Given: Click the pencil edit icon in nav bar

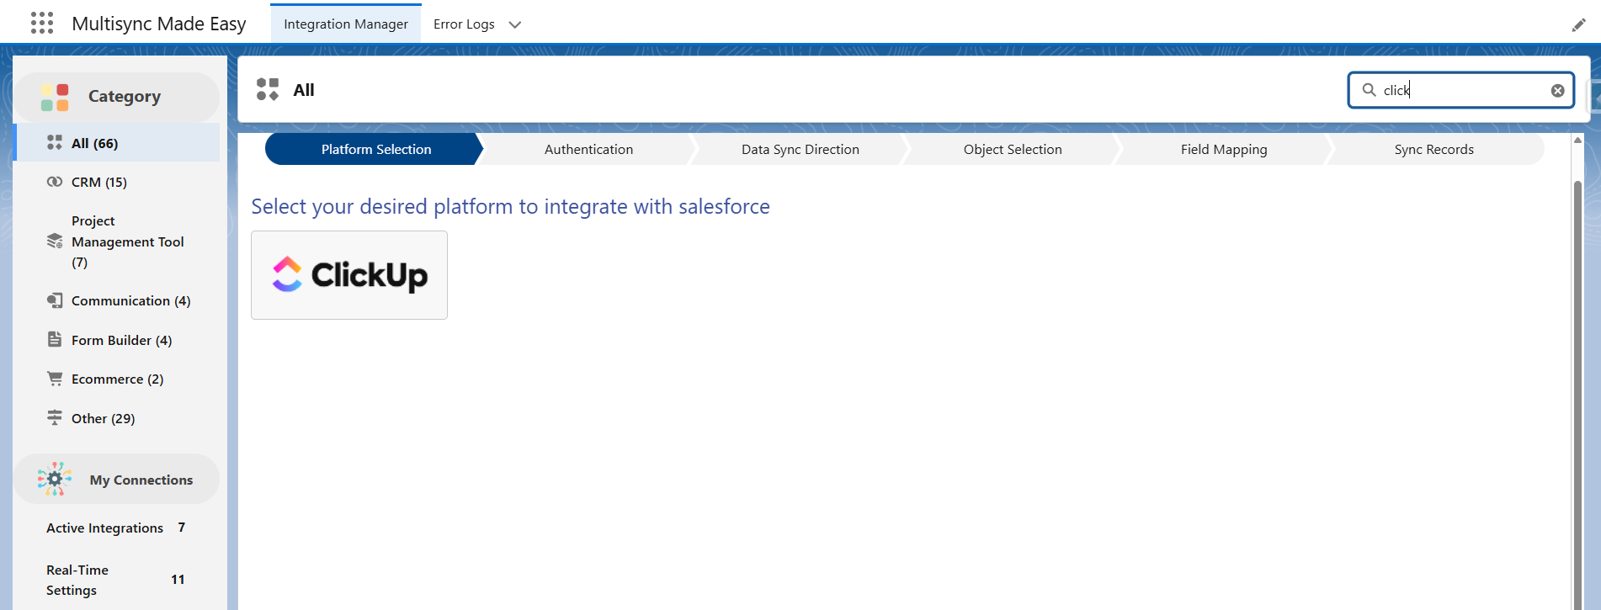Looking at the screenshot, I should (x=1578, y=25).
